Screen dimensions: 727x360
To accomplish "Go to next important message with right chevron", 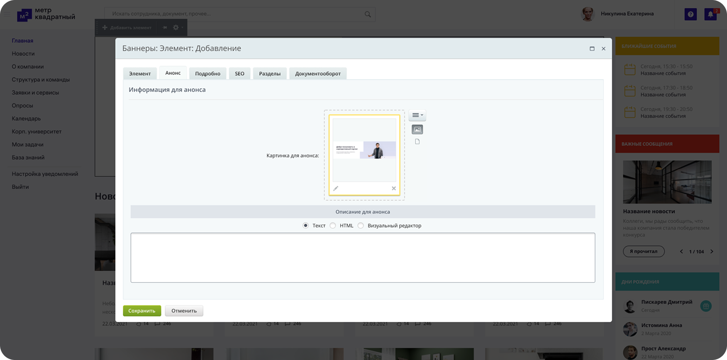I will (712, 251).
